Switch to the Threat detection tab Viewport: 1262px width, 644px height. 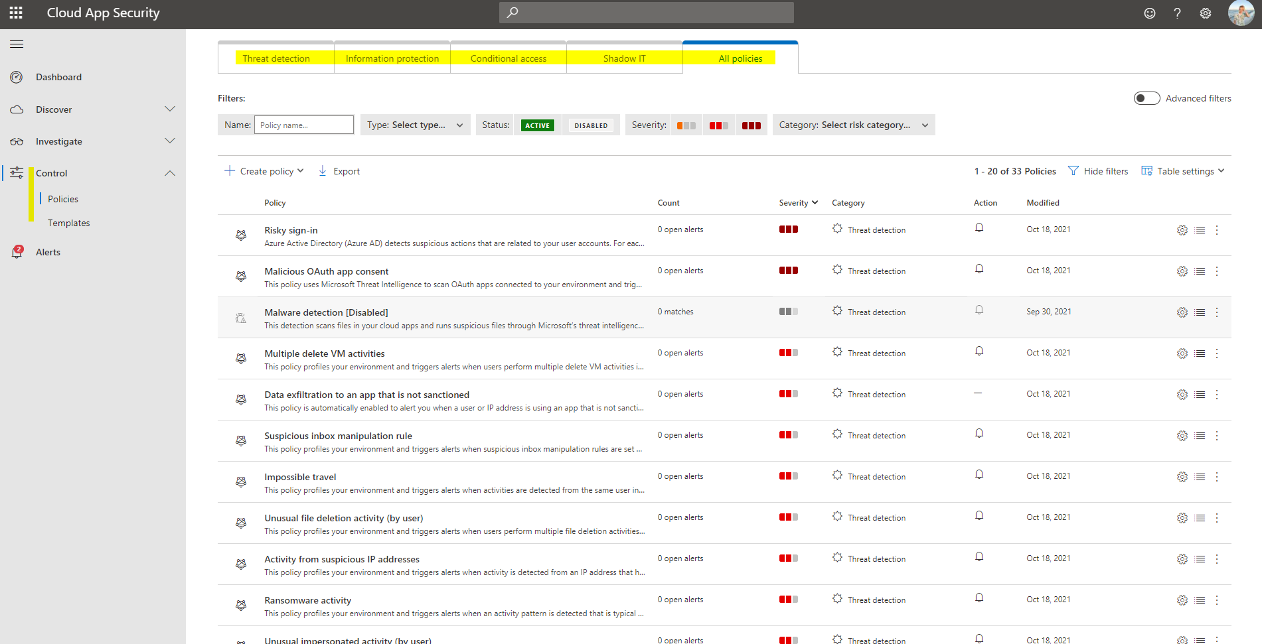(276, 58)
